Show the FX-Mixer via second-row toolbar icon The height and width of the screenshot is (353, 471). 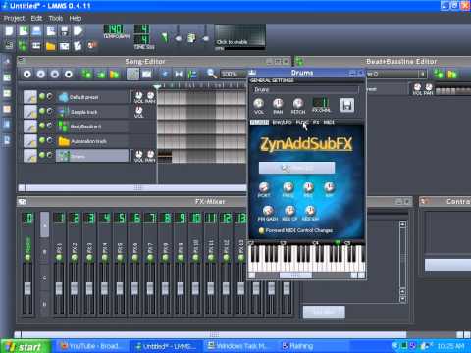[64, 46]
